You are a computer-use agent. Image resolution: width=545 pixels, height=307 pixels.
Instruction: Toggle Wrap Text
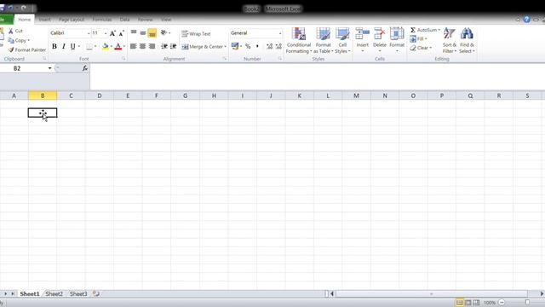tap(196, 34)
